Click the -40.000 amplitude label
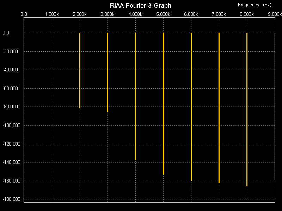282x211 pixels. (x=10, y=70)
